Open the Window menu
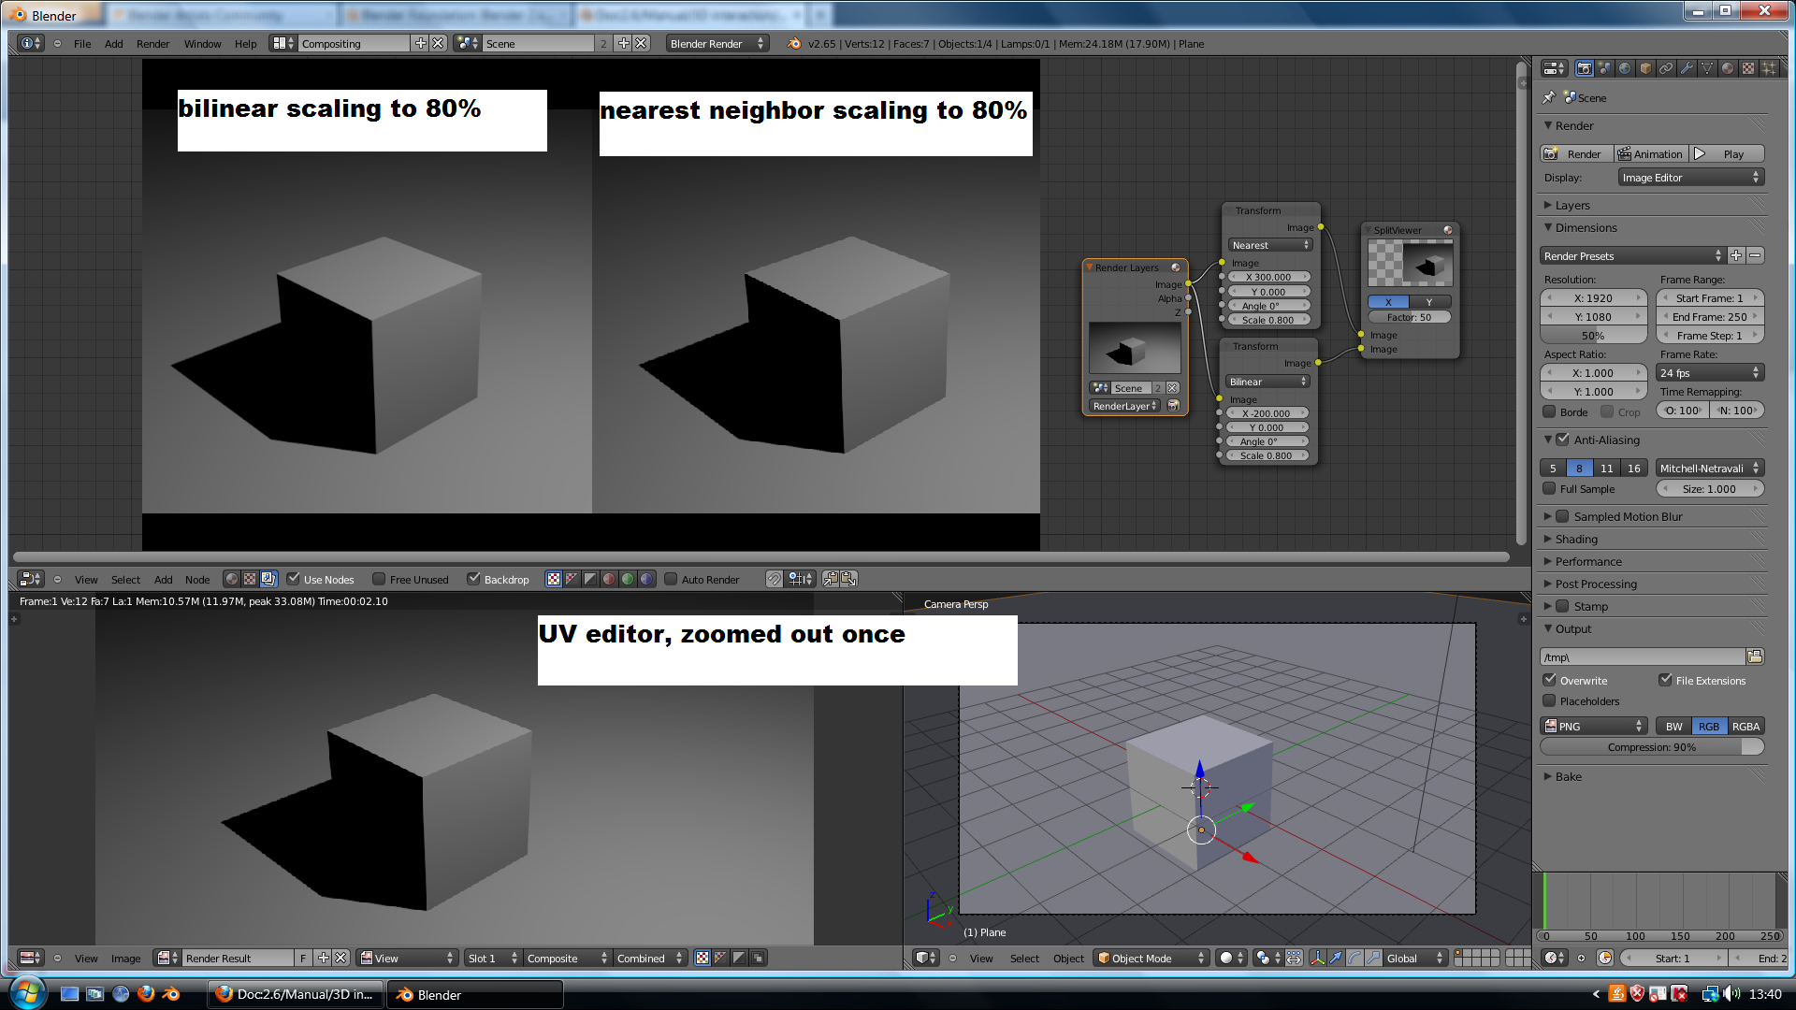The image size is (1796, 1010). point(202,43)
